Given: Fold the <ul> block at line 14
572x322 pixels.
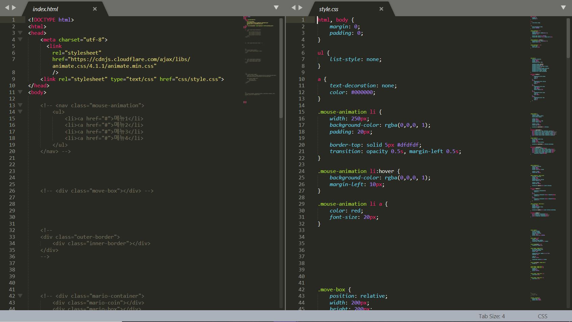Looking at the screenshot, I should 20,112.
